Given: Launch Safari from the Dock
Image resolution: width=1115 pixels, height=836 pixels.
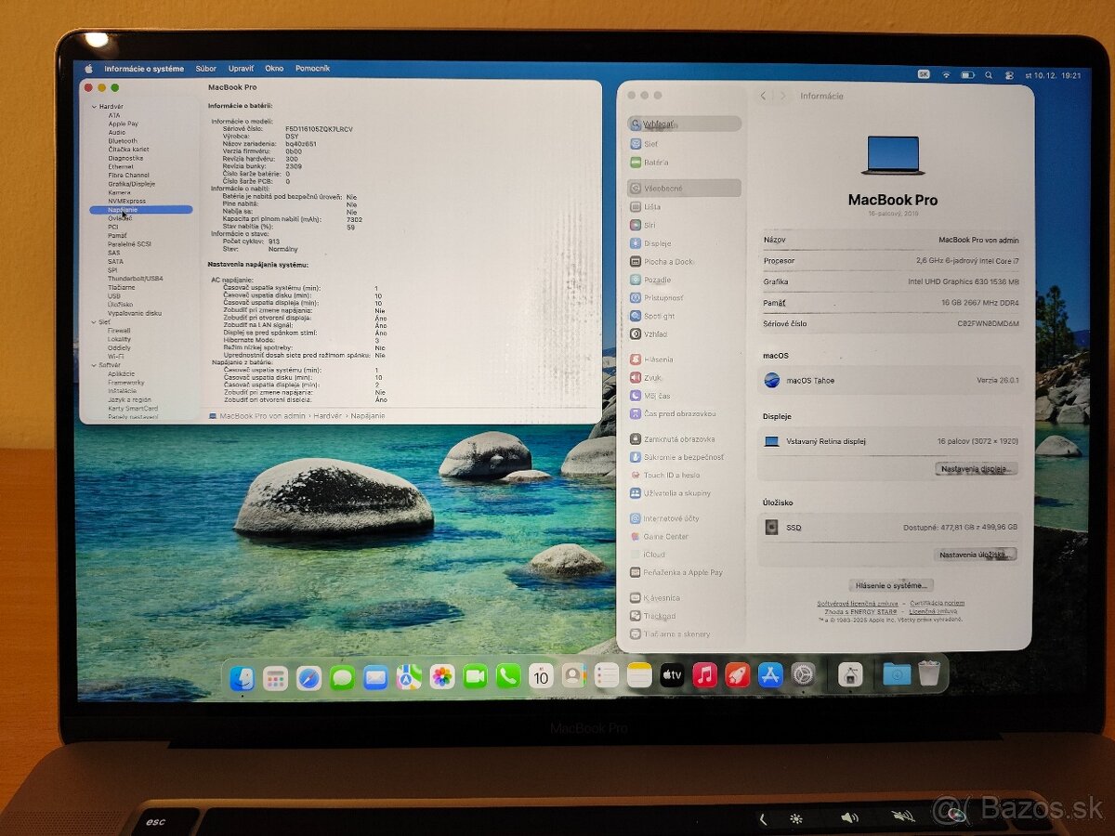Looking at the screenshot, I should pos(307,675).
